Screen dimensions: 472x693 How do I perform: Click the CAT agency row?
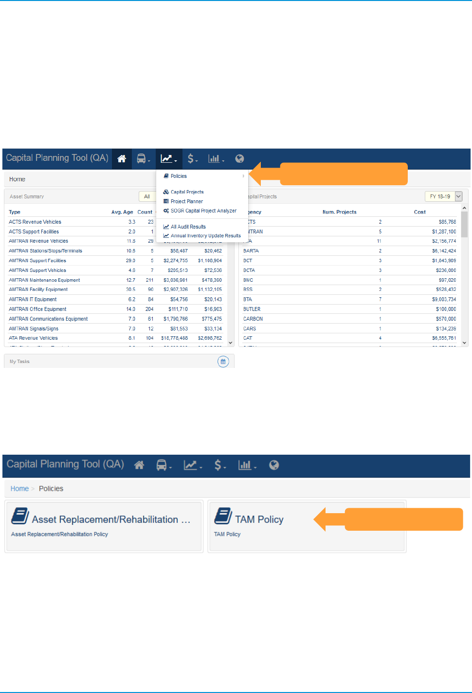point(349,338)
